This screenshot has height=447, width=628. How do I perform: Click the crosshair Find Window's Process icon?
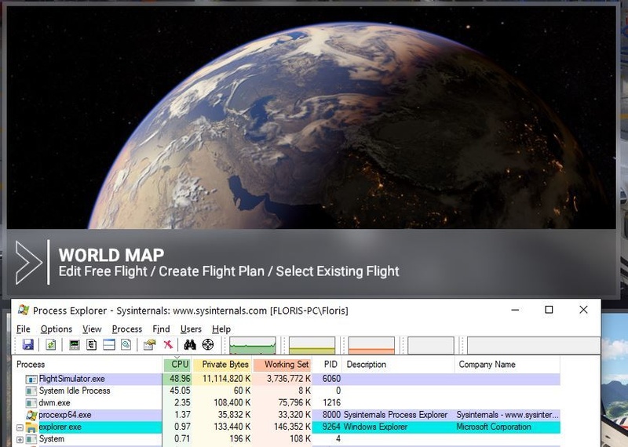(x=208, y=344)
